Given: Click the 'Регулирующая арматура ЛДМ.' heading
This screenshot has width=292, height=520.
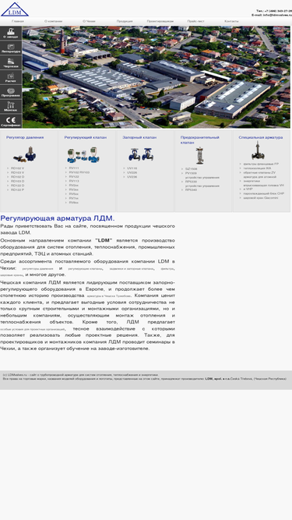Looking at the screenshot, I should coord(58,218).
